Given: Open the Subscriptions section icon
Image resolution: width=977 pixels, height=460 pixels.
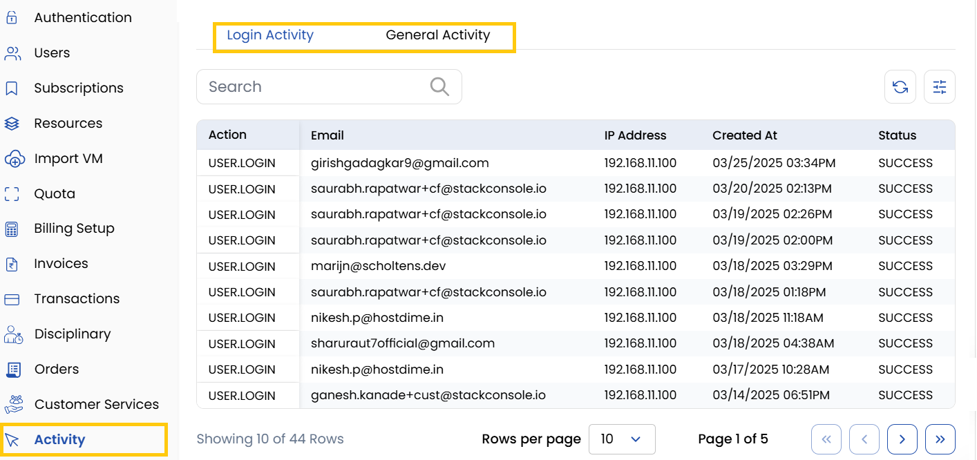Looking at the screenshot, I should [x=14, y=88].
